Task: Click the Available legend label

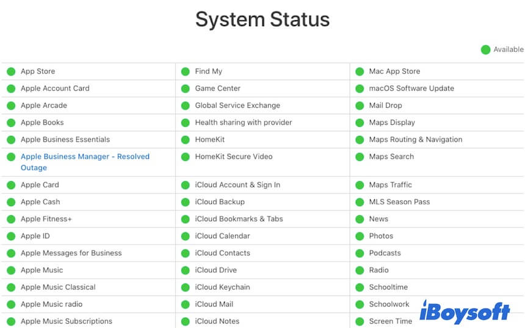Action: (x=509, y=49)
